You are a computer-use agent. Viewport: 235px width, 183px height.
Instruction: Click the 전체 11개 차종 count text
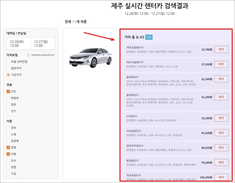(76, 22)
